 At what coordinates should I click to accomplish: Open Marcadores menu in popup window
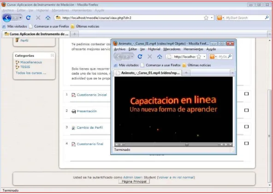[172, 49]
